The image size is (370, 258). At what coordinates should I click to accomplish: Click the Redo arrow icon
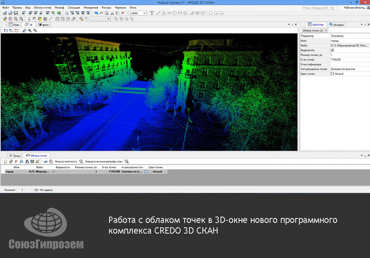point(101,13)
